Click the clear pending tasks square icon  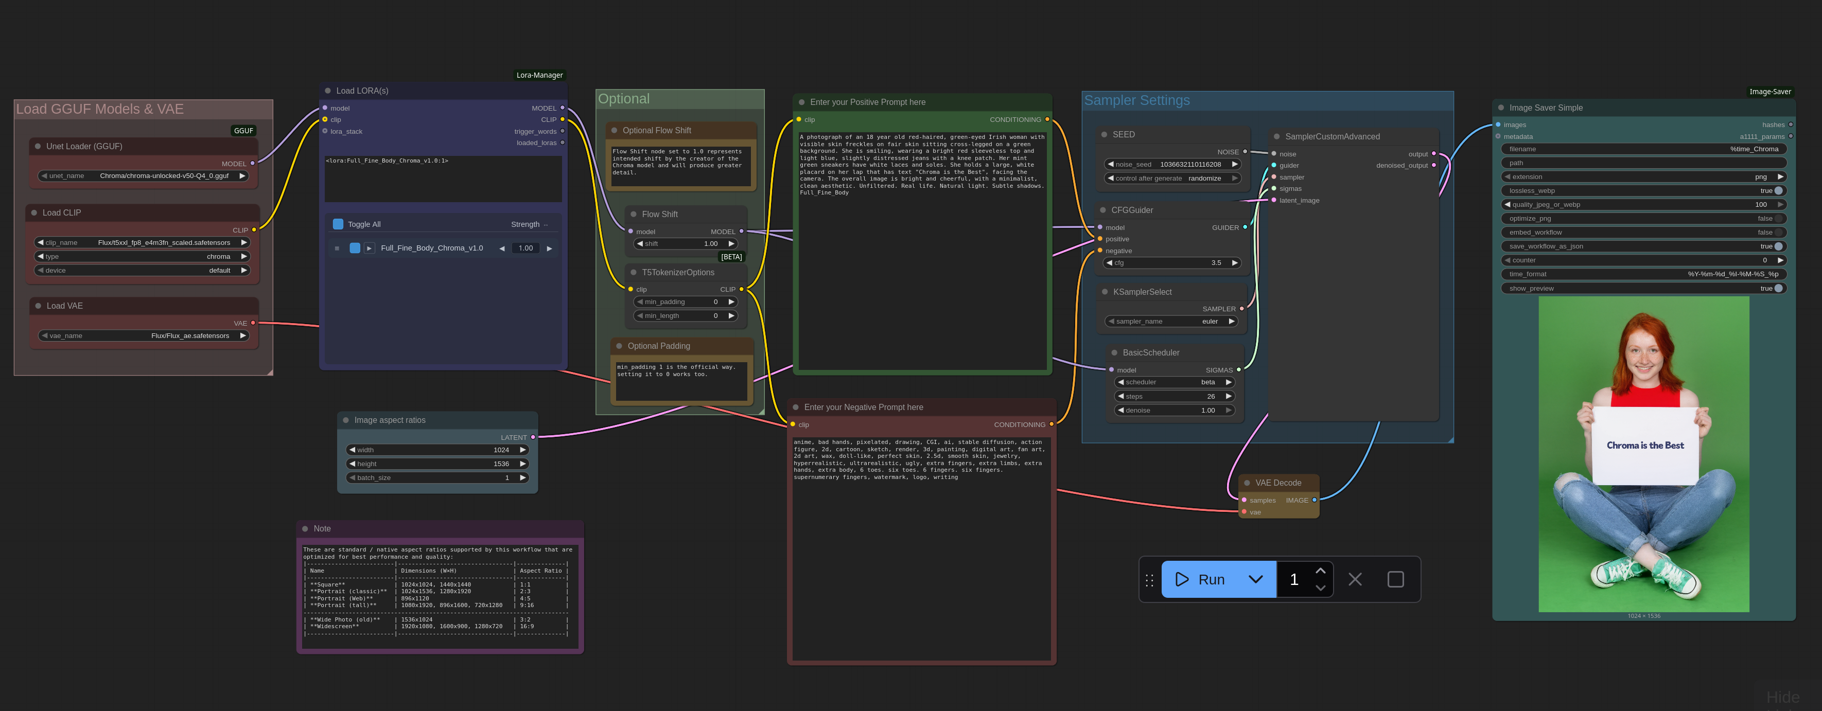pyautogui.click(x=1395, y=579)
